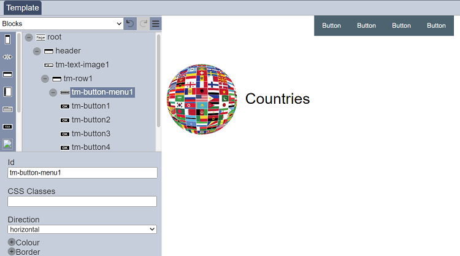Select tm-button4 in the tree
460x256 pixels.
coord(91,147)
